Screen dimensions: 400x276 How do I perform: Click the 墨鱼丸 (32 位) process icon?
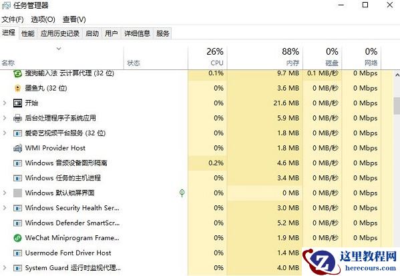(17, 89)
